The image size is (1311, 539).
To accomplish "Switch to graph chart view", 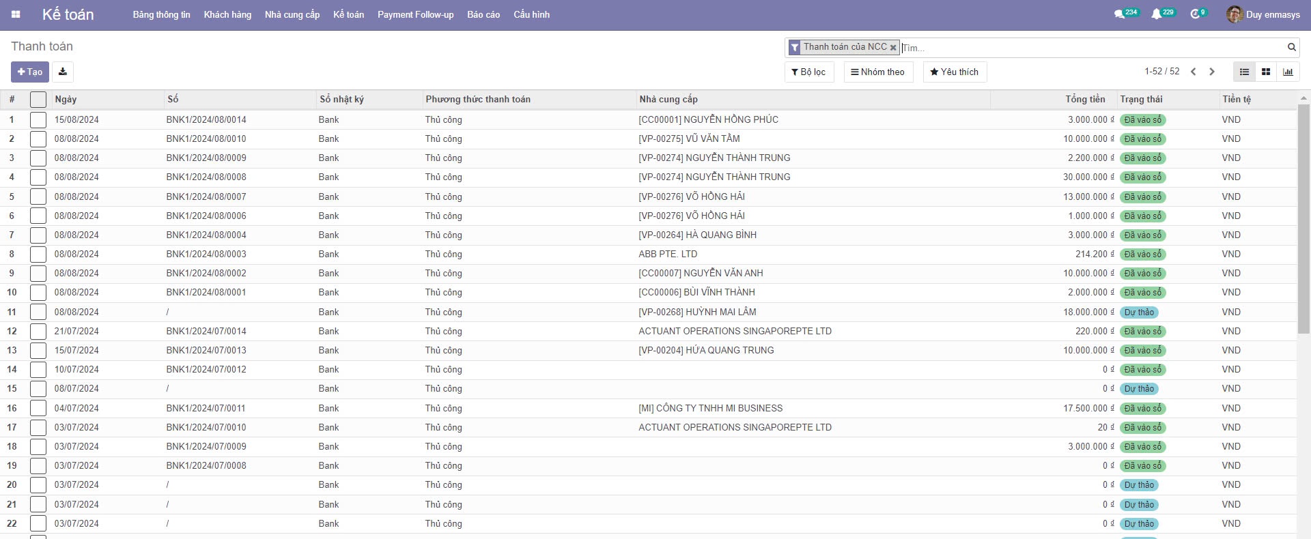I will pyautogui.click(x=1288, y=72).
